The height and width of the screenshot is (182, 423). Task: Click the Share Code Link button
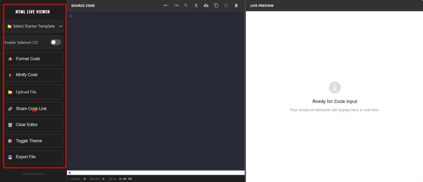(x=33, y=109)
